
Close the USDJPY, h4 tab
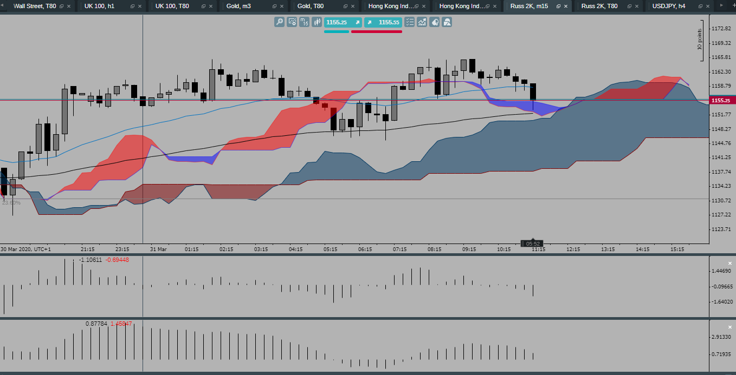tap(708, 6)
